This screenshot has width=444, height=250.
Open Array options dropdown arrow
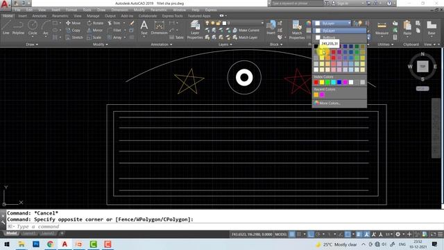pyautogui.click(x=125, y=37)
